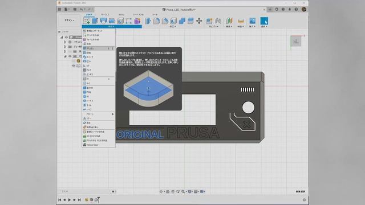Open the 検査 (Inspect) dropdown label

pyautogui.click(x=241, y=27)
